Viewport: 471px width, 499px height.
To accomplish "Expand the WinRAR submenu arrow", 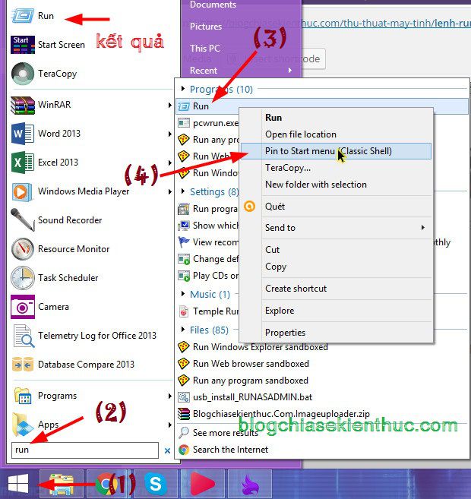I will coord(169,105).
